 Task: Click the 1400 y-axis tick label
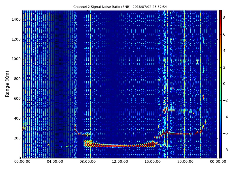16,20
